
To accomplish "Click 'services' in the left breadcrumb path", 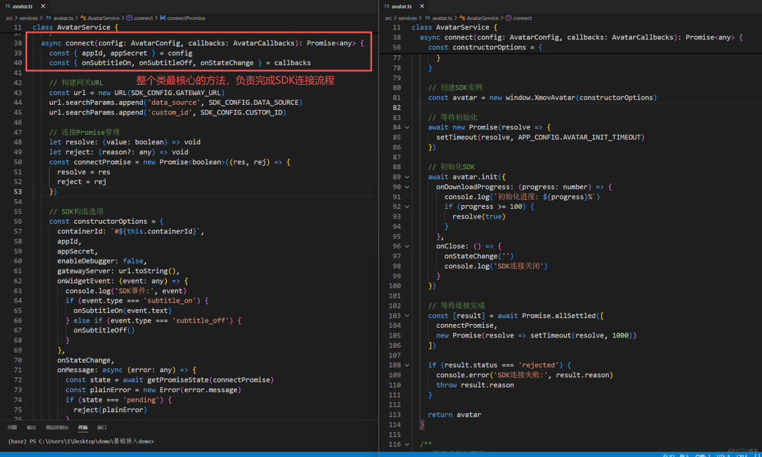I will 29,18.
